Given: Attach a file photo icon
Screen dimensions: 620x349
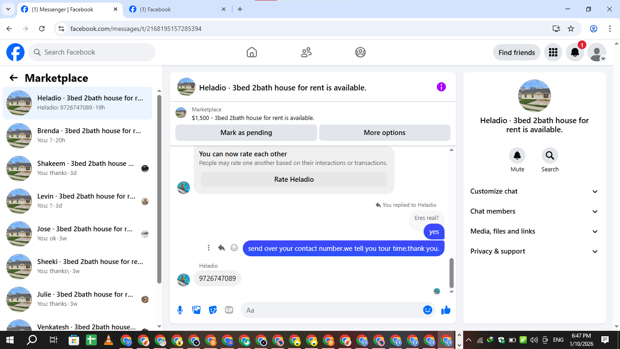Looking at the screenshot, I should point(196,310).
